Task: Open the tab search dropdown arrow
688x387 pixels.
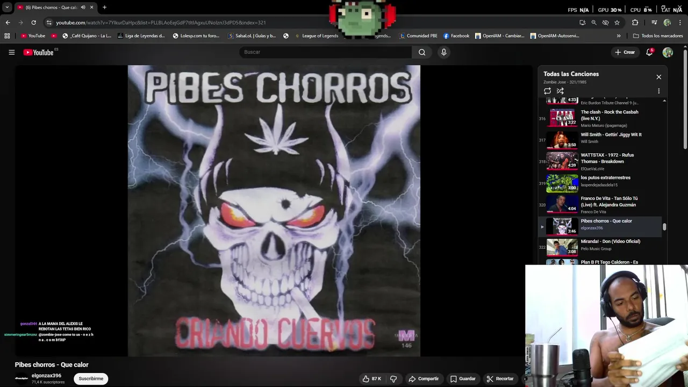Action: pyautogui.click(x=7, y=8)
